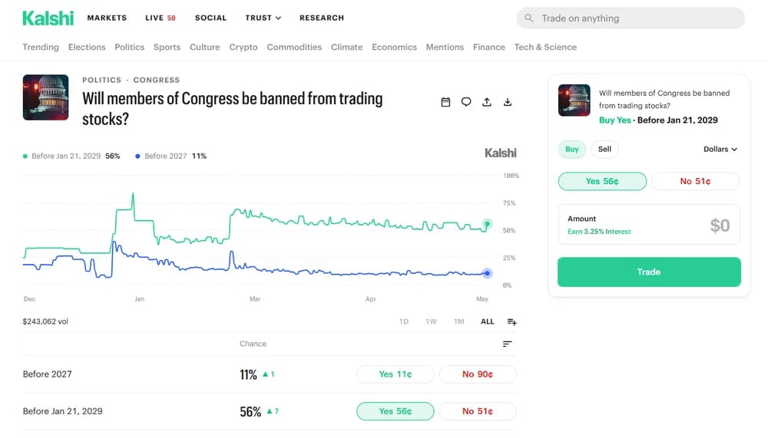
Task: Click the Kalshi logo
Action: (48, 18)
